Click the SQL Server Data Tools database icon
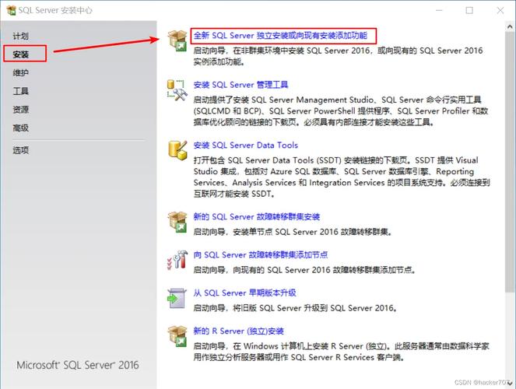This screenshot has width=516, height=389. point(177,150)
